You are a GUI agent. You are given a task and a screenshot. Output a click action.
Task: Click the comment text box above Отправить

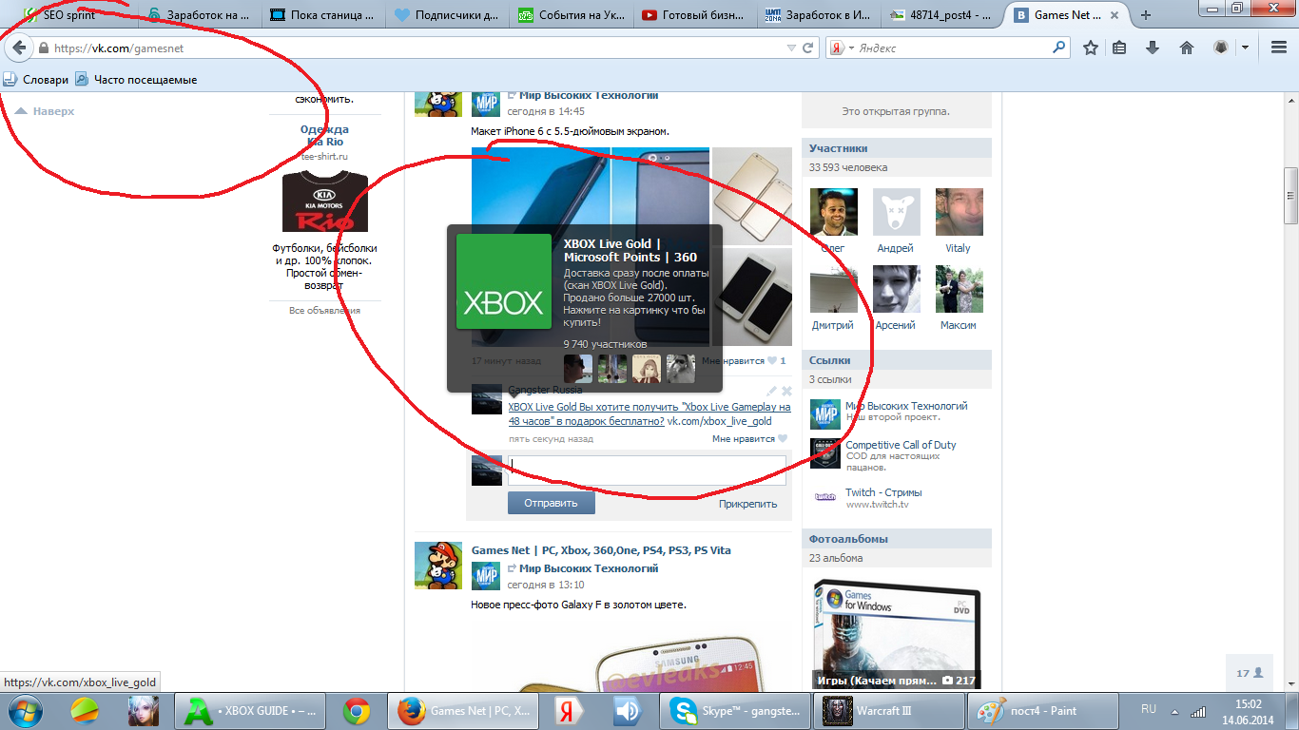pyautogui.click(x=647, y=471)
